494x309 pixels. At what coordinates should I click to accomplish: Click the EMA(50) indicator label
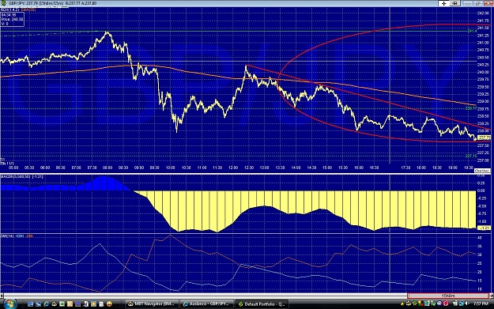click(x=28, y=9)
